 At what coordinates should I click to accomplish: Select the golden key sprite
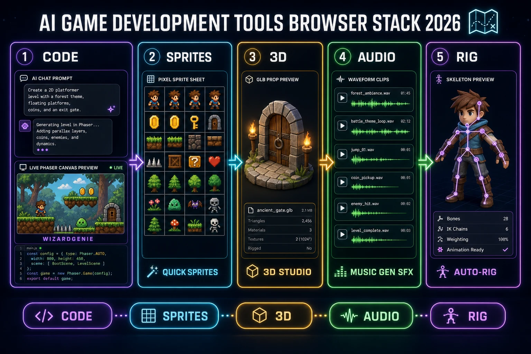[x=195, y=122]
